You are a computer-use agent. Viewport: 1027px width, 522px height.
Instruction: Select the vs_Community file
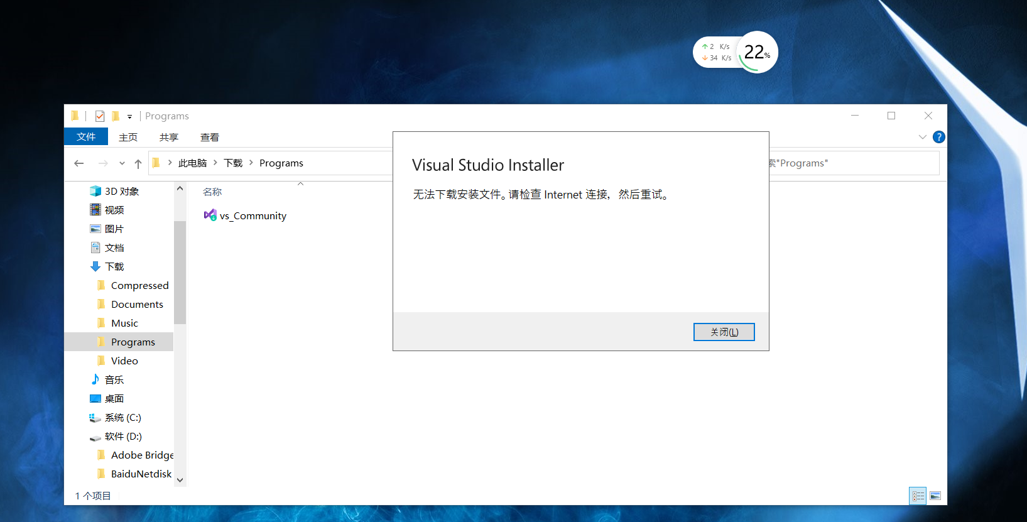(x=245, y=215)
